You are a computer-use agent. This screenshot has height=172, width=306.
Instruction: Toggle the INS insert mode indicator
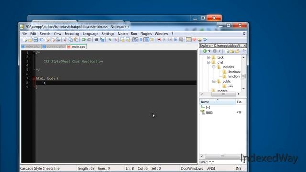point(238,168)
